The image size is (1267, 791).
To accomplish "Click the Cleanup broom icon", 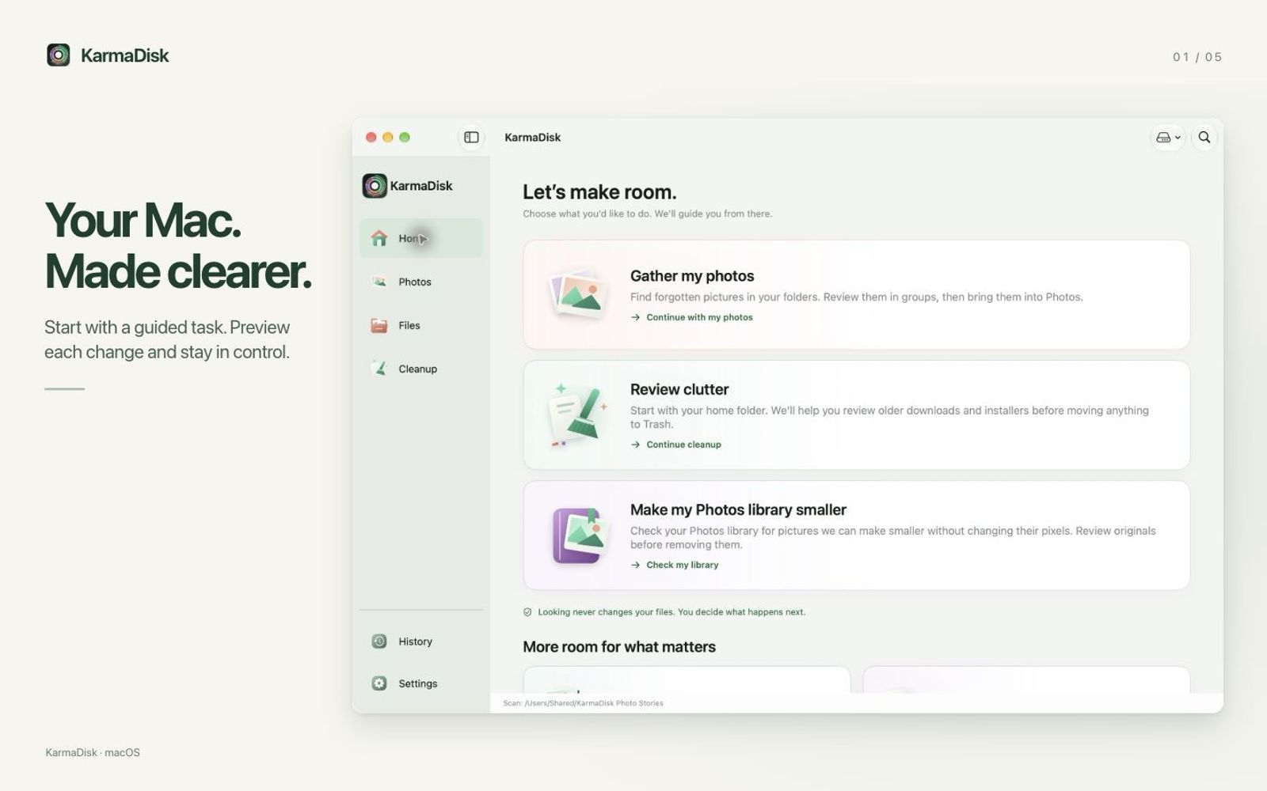I will tap(379, 369).
